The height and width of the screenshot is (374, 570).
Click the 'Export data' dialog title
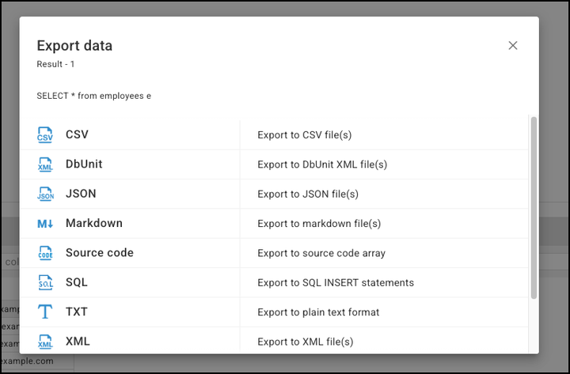point(74,46)
